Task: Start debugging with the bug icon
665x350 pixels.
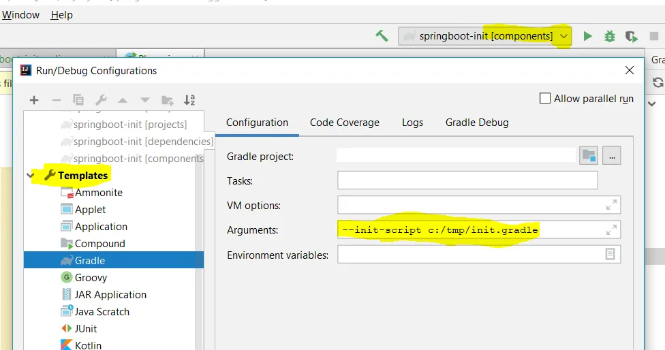Action: pos(609,36)
